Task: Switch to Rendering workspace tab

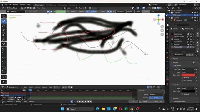Action: tap(73, 5)
